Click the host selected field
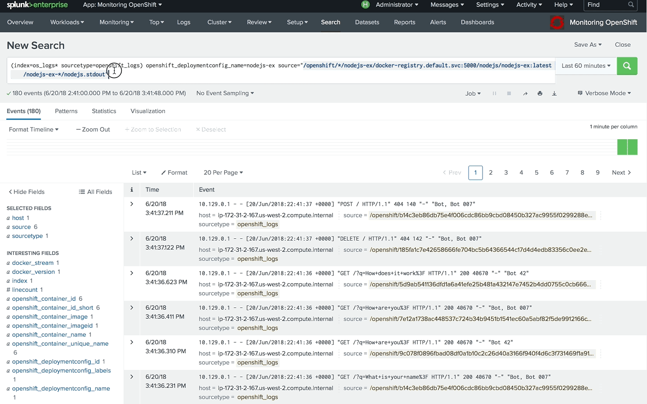The width and height of the screenshot is (647, 404). (18, 218)
